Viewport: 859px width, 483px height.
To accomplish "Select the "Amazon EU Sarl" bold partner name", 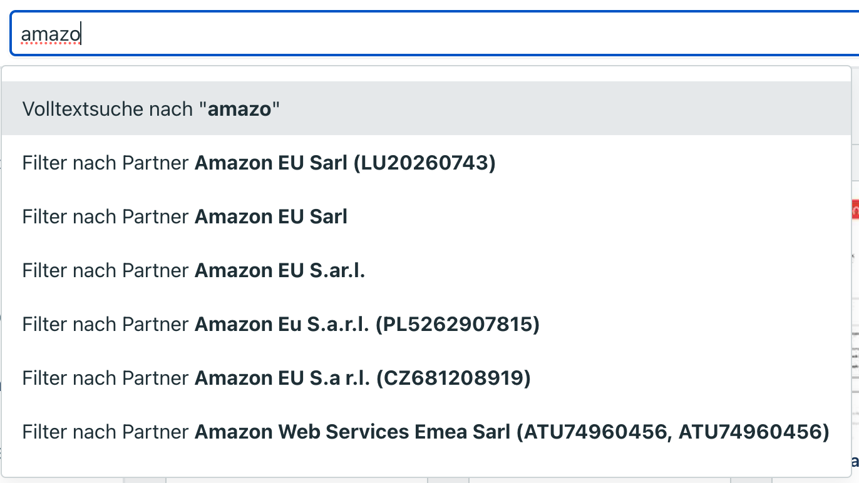I will [x=271, y=216].
